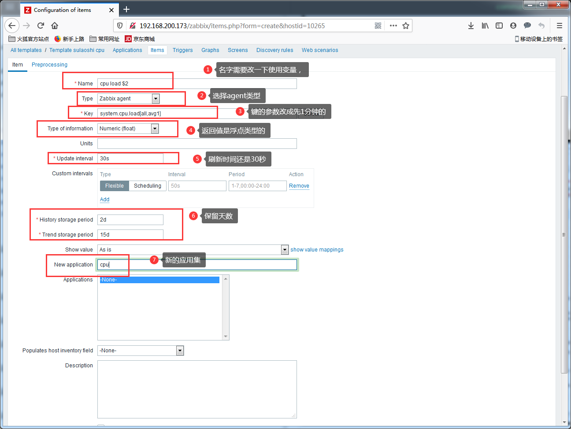This screenshot has width=571, height=429.
Task: Open the Type dropdown showing Zabbix agent
Action: coord(129,99)
